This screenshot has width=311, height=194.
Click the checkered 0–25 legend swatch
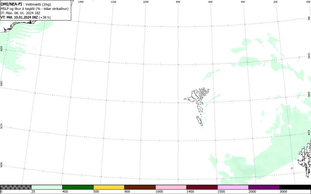pos(16,187)
